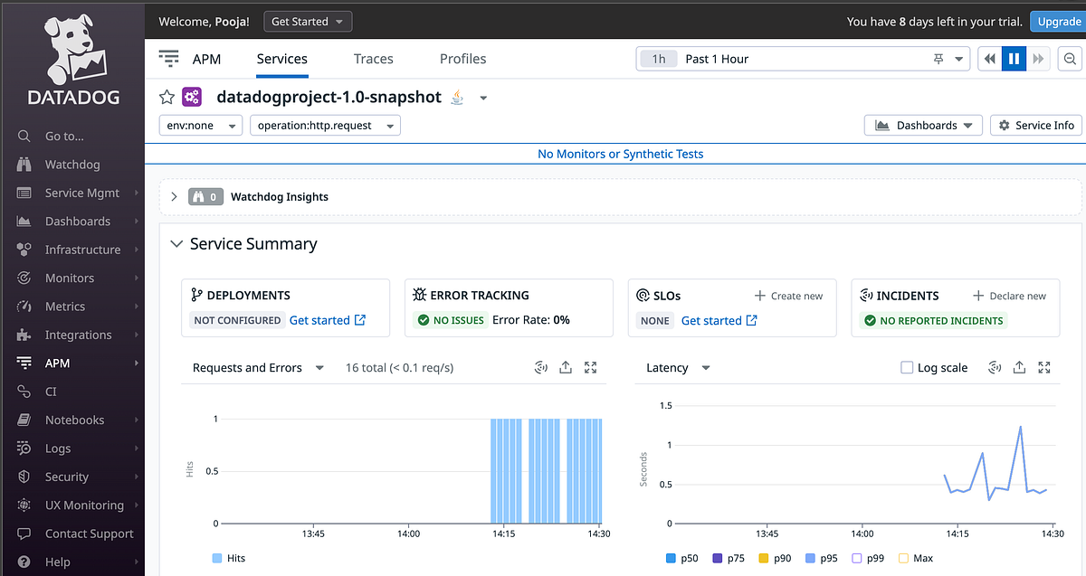
Task: Click the Upgrade button
Action: click(x=1057, y=21)
